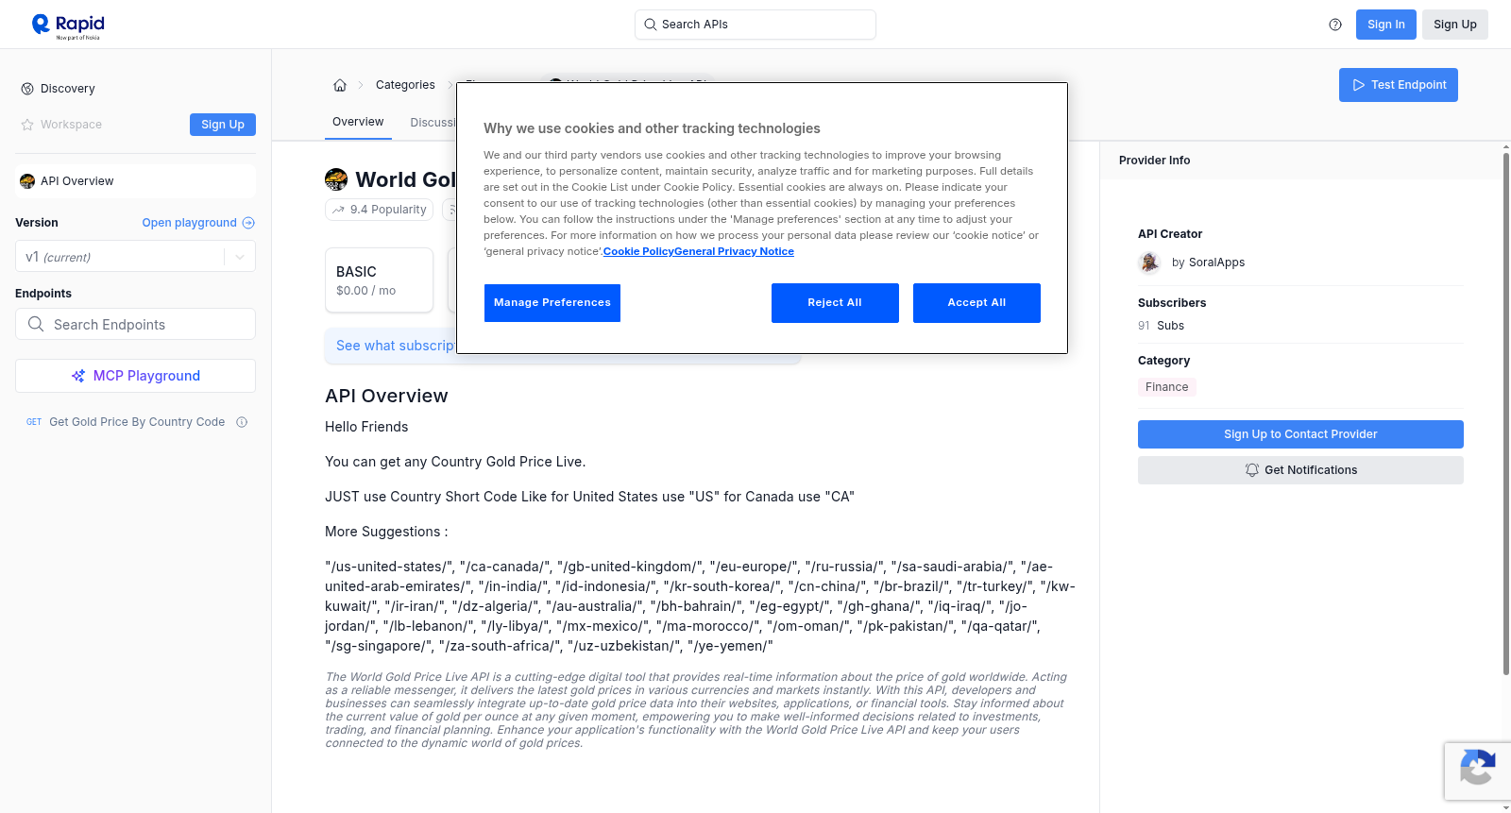
Task: Click the Test Endpoint button
Action: (1399, 85)
